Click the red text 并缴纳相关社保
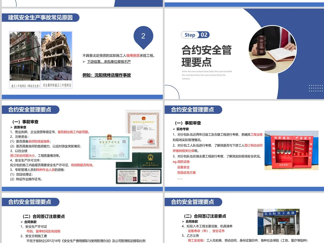324x243 pixels. point(183,151)
